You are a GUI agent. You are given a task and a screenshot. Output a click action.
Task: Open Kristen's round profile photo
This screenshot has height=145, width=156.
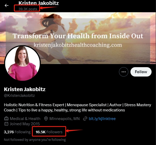coord(22,63)
